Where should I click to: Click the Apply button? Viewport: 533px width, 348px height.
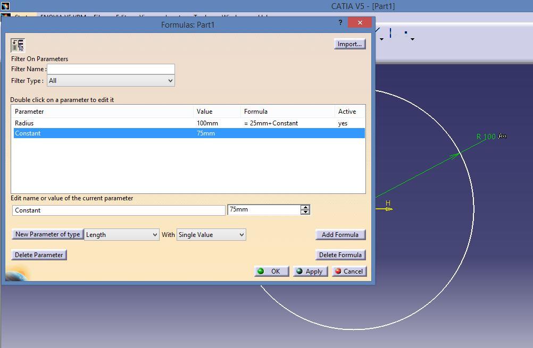coord(310,271)
